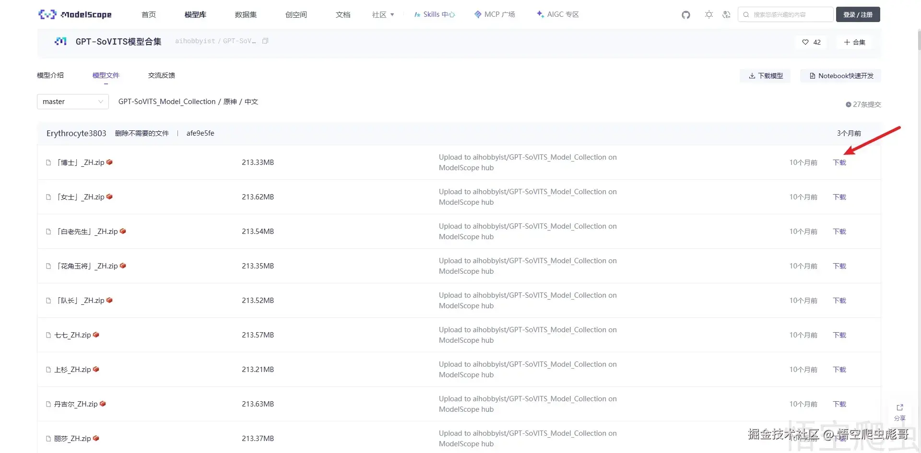The height and width of the screenshot is (453, 921).
Task: Click the 登录 / 注册 button
Action: click(858, 15)
